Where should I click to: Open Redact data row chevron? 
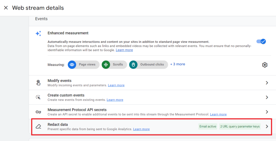point(267,126)
